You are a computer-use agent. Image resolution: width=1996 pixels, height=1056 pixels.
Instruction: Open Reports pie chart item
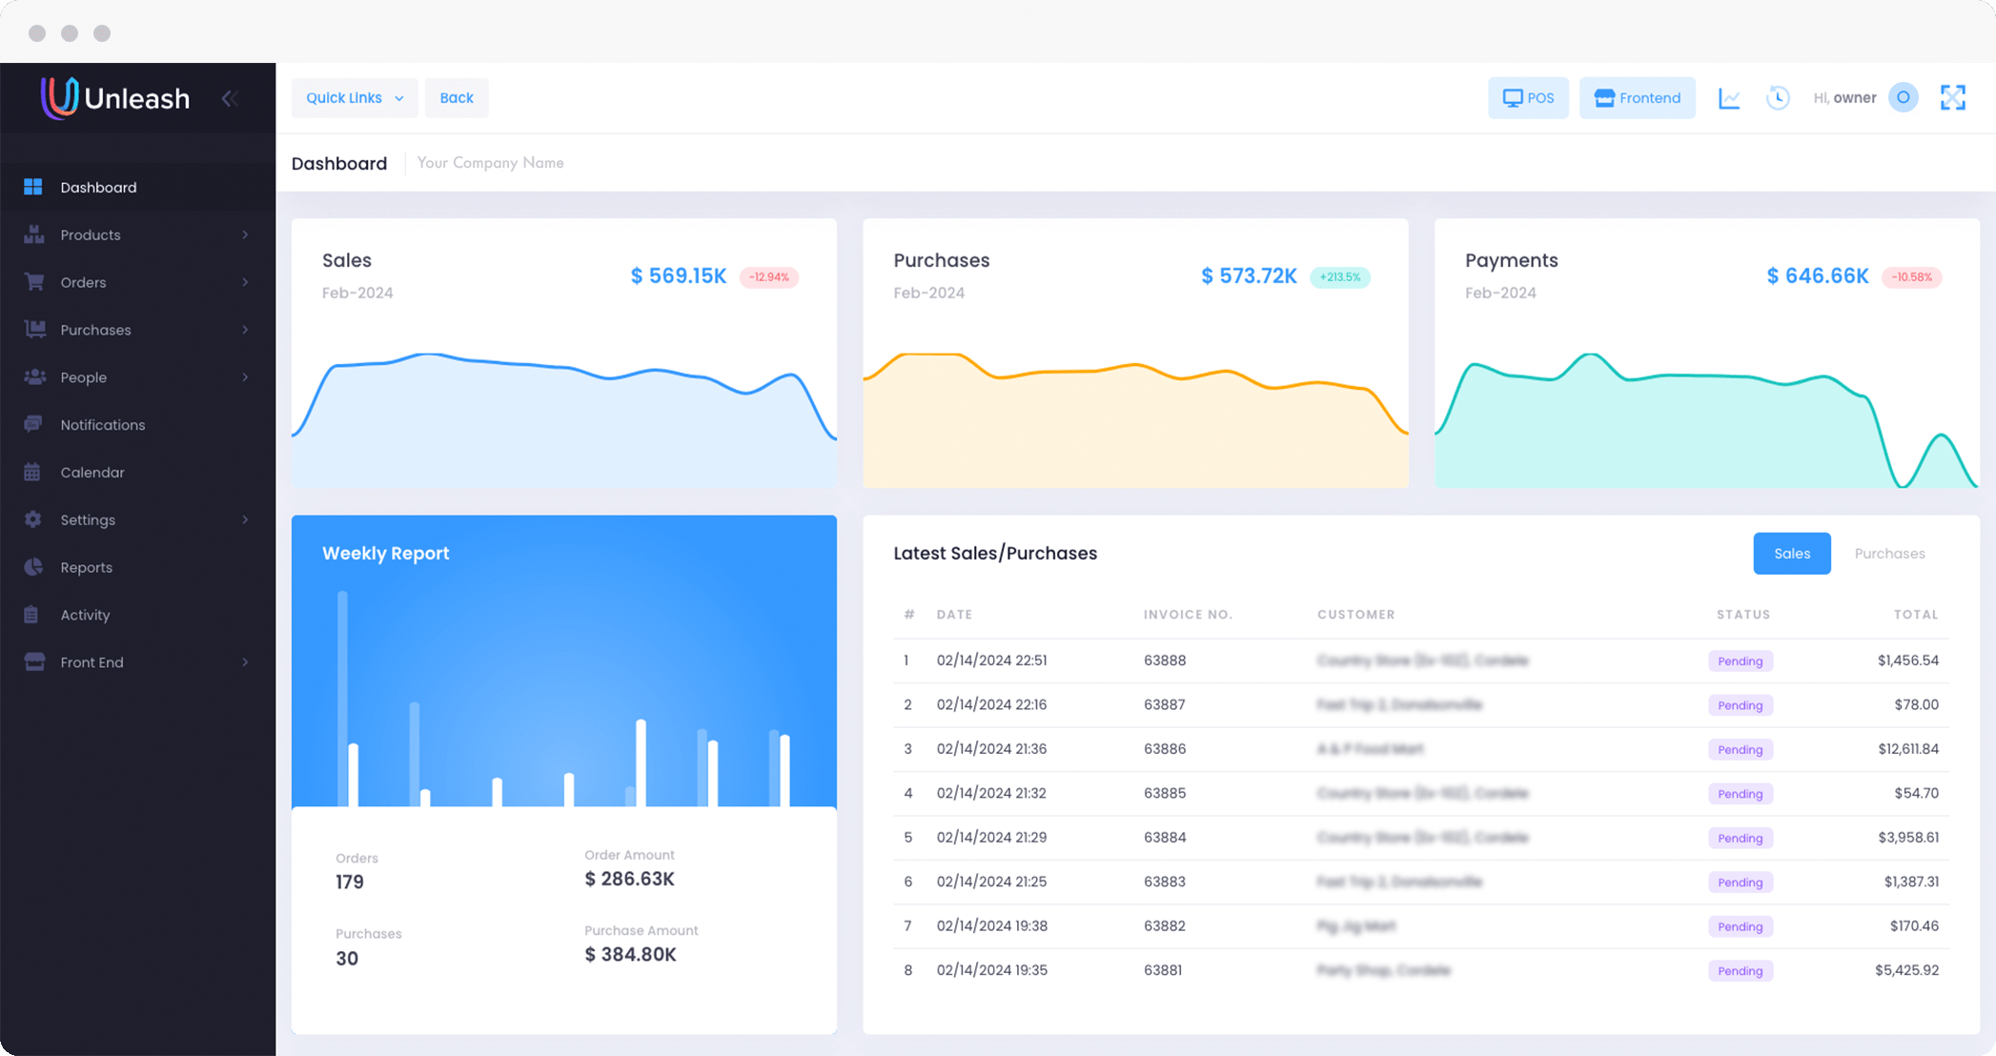(86, 567)
